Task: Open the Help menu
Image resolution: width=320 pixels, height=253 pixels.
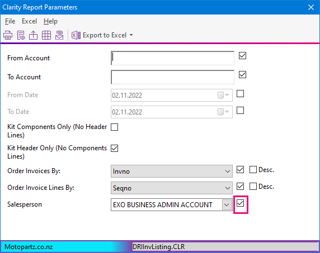Action: 50,21
